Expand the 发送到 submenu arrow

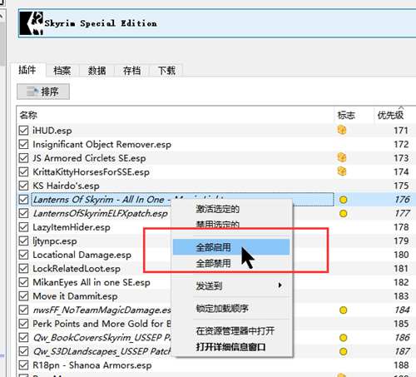280,285
